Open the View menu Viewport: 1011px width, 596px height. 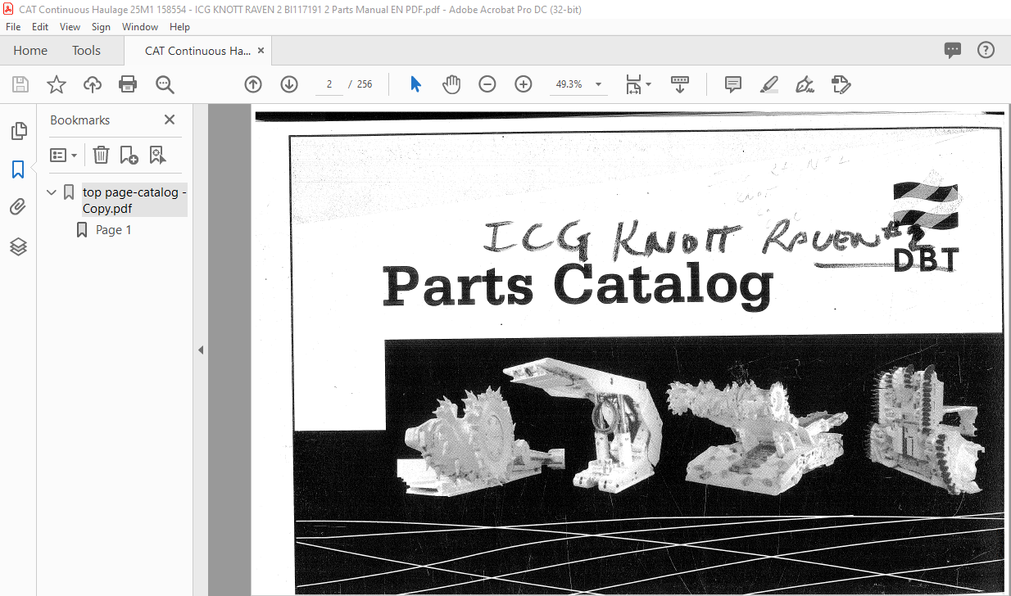pos(70,27)
